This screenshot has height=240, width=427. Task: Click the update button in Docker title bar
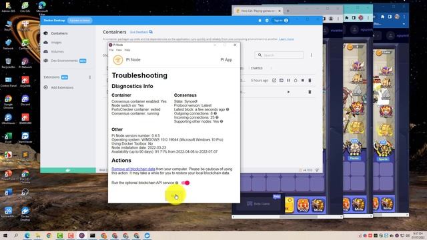[x=80, y=21]
